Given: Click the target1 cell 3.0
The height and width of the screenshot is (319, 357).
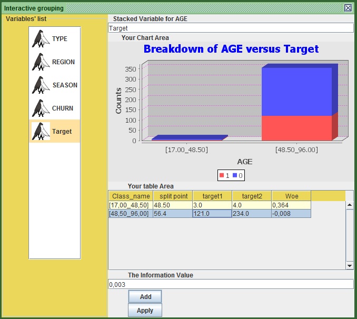Looking at the screenshot, I should tap(212, 205).
